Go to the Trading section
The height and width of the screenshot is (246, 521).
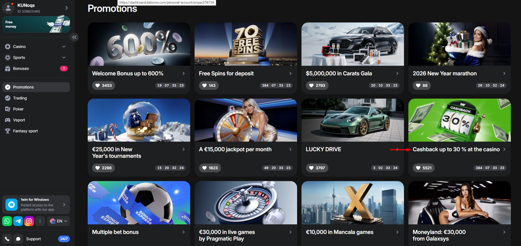20,98
